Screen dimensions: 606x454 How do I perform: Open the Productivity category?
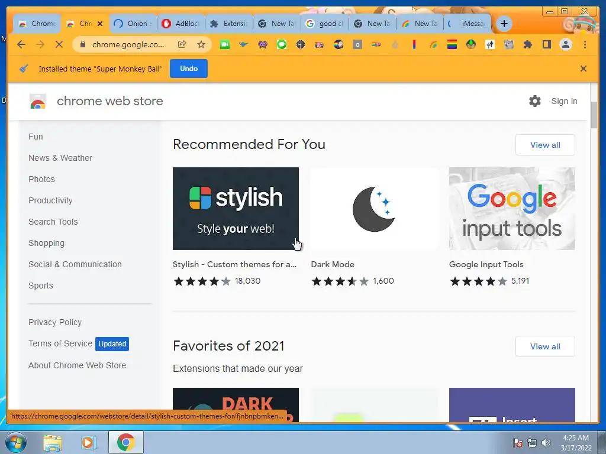pos(51,200)
